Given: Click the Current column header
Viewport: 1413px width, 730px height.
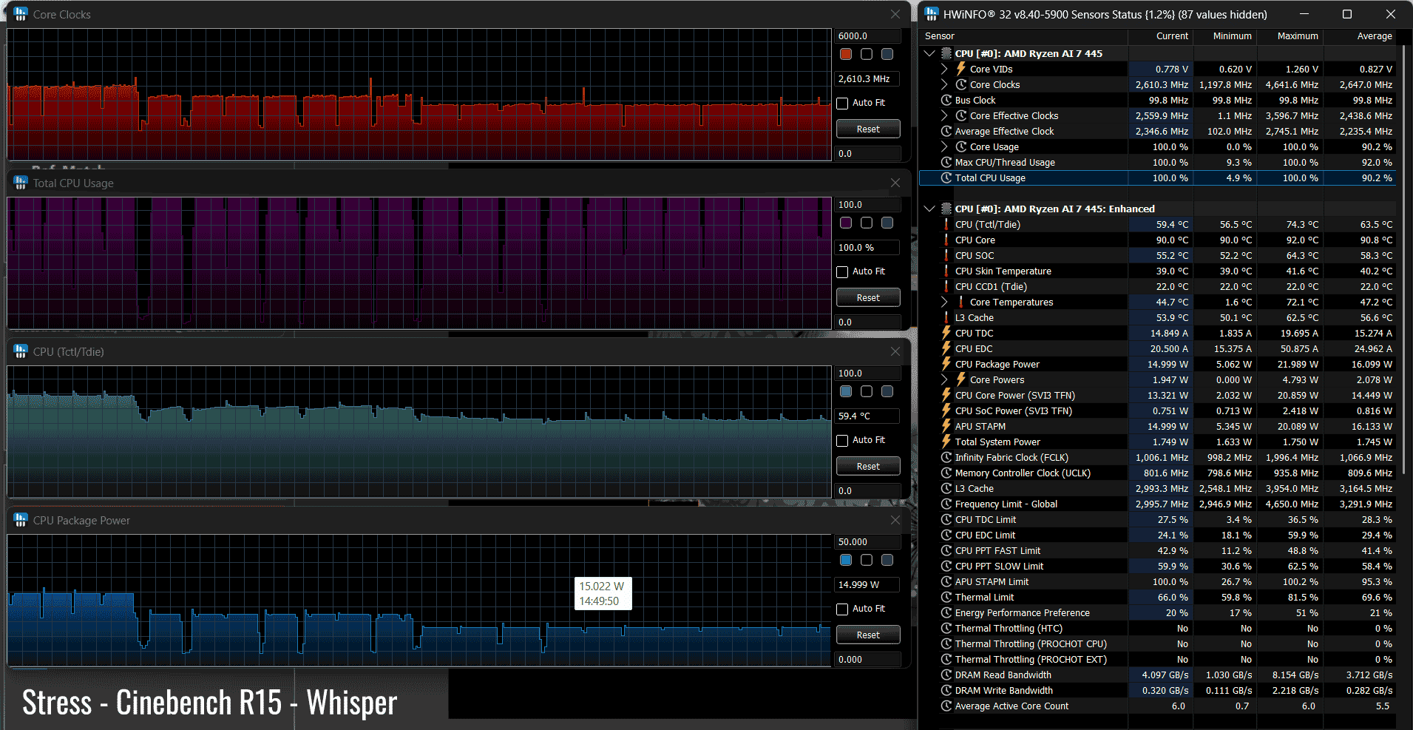Looking at the screenshot, I should coord(1160,36).
